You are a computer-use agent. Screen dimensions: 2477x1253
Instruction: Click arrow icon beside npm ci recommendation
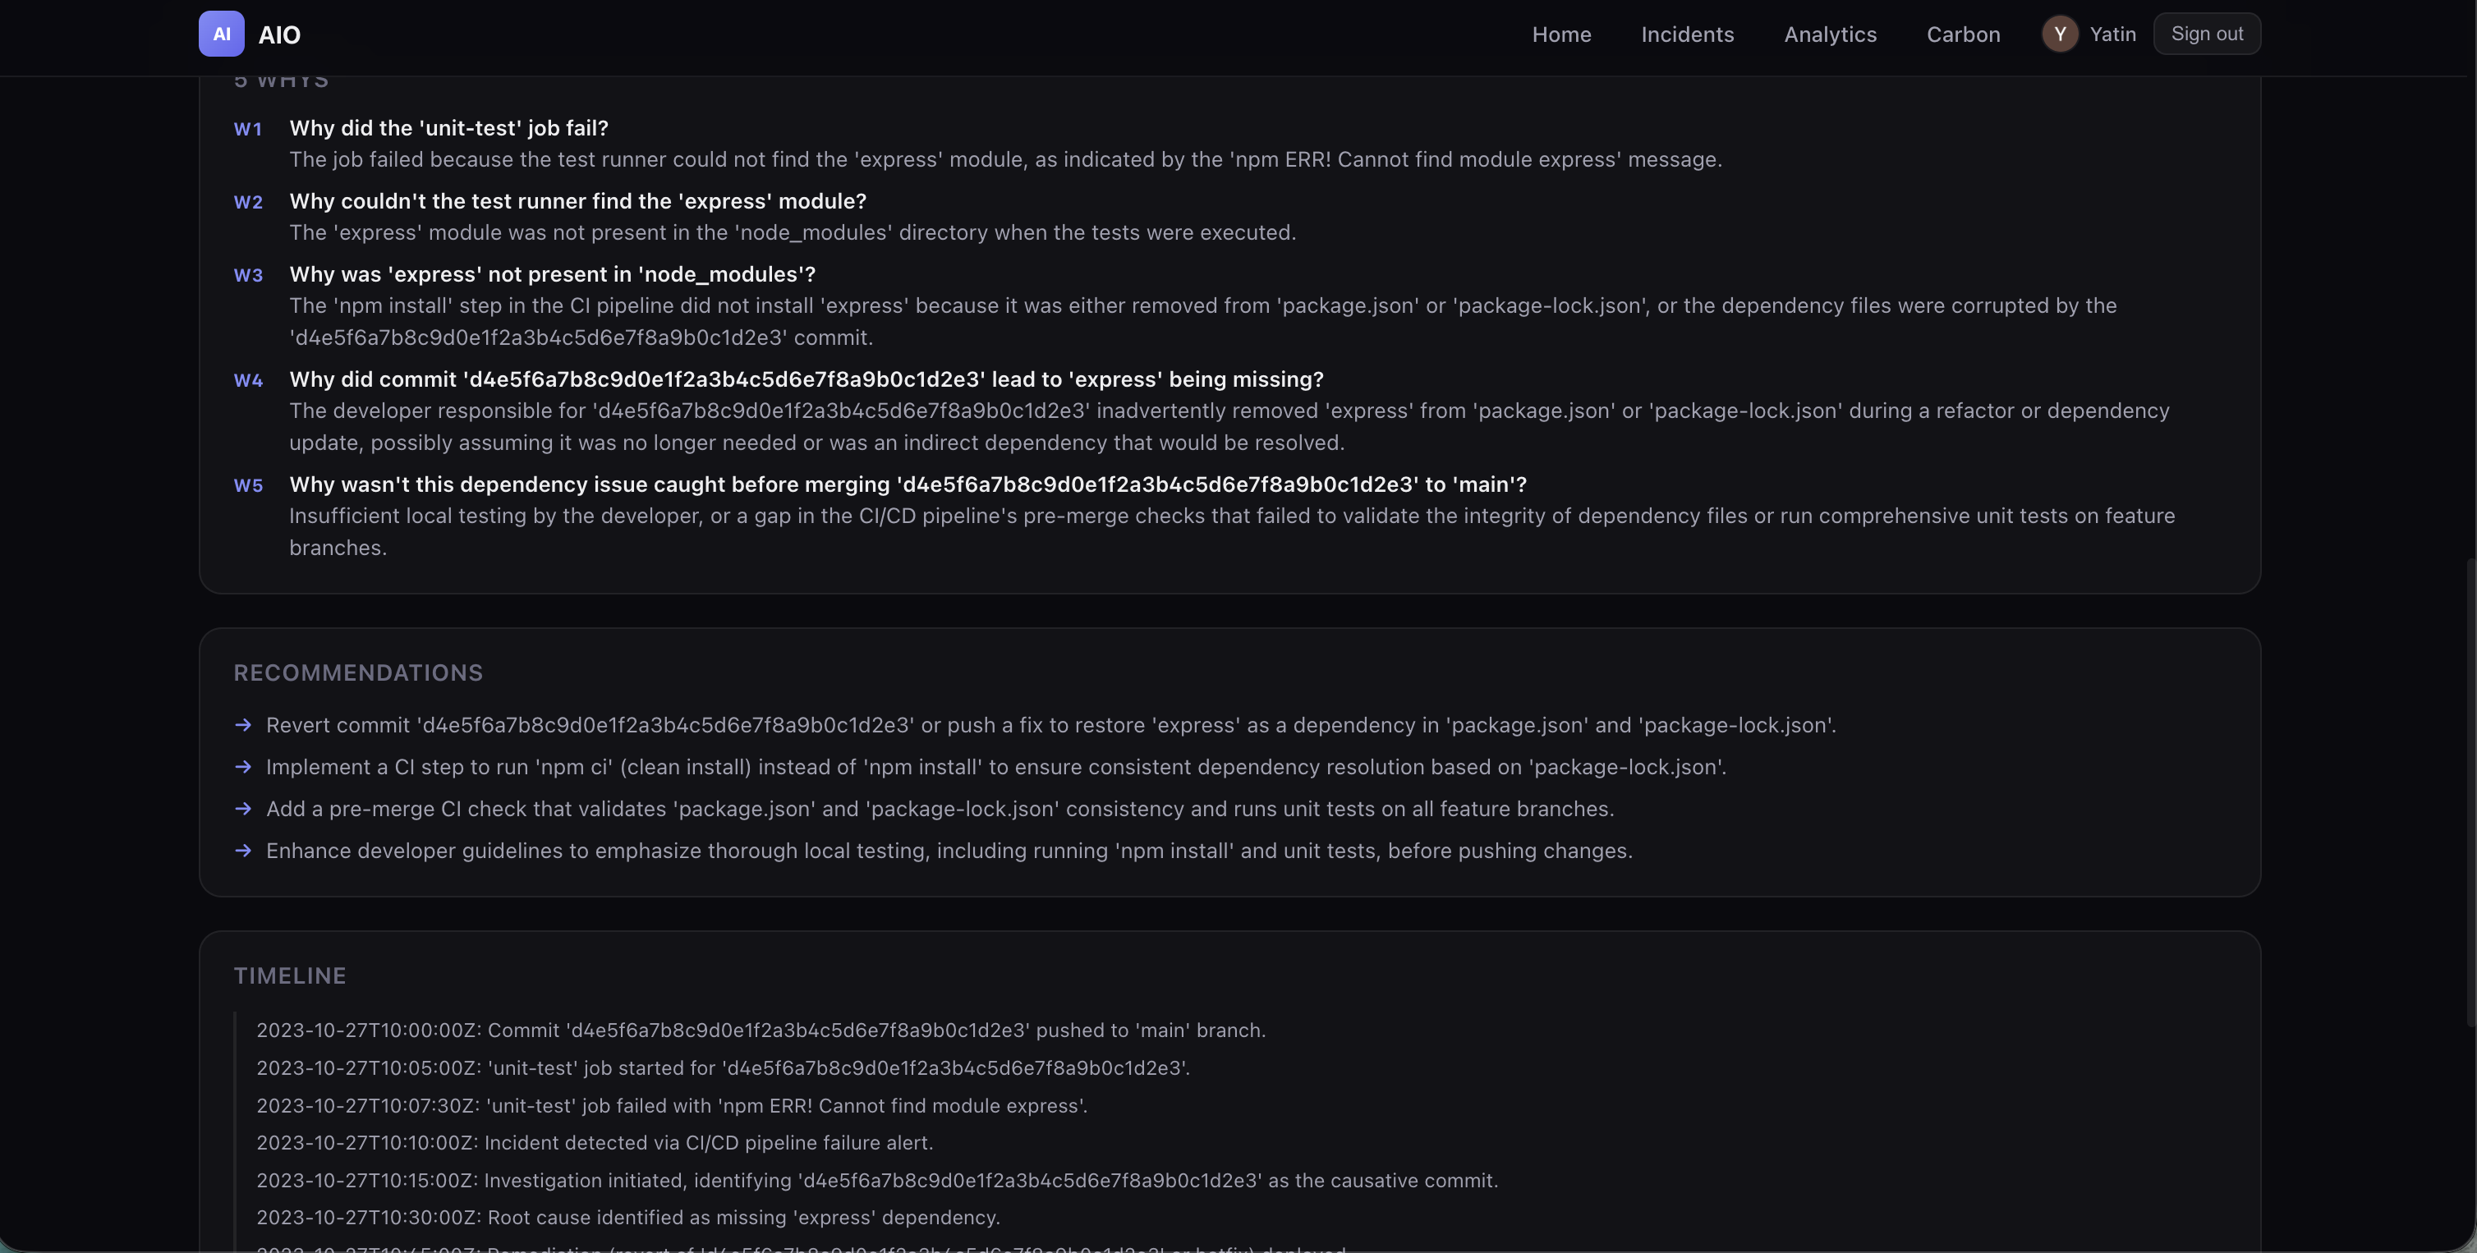tap(243, 768)
